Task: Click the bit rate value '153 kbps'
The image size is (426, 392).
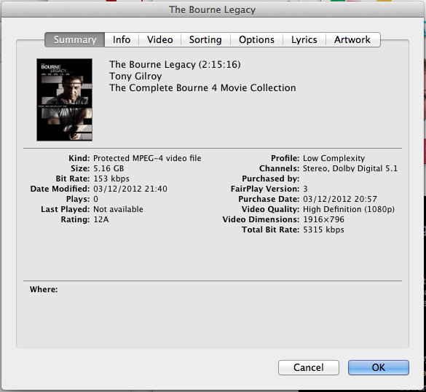Action: tap(111, 179)
